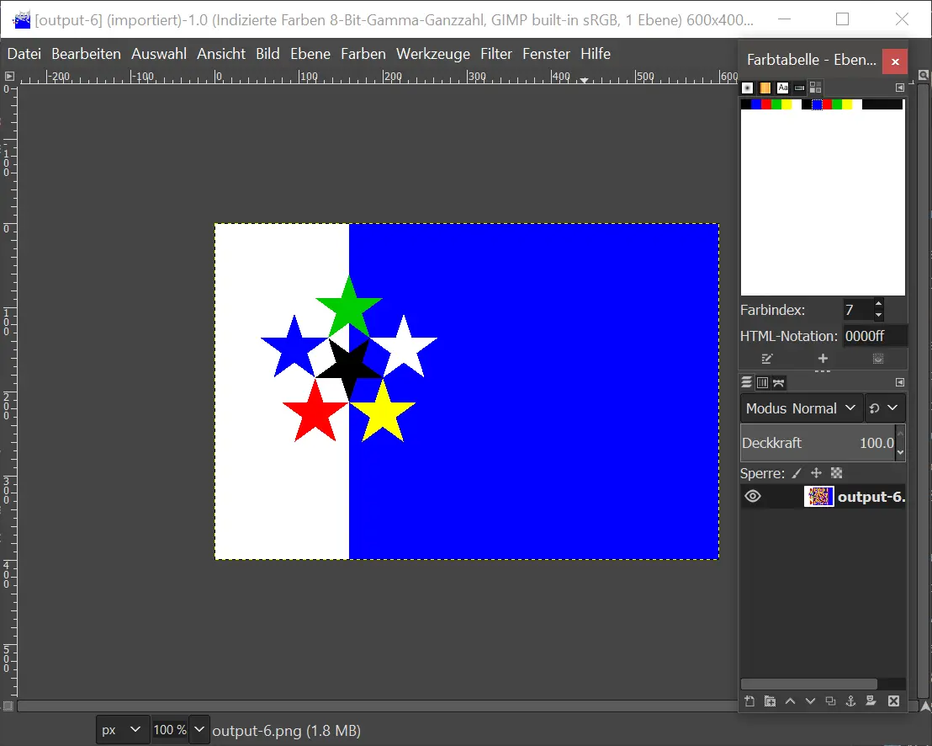Click the HTML-Notation input field
Screen dimensions: 932x746
tap(875, 336)
